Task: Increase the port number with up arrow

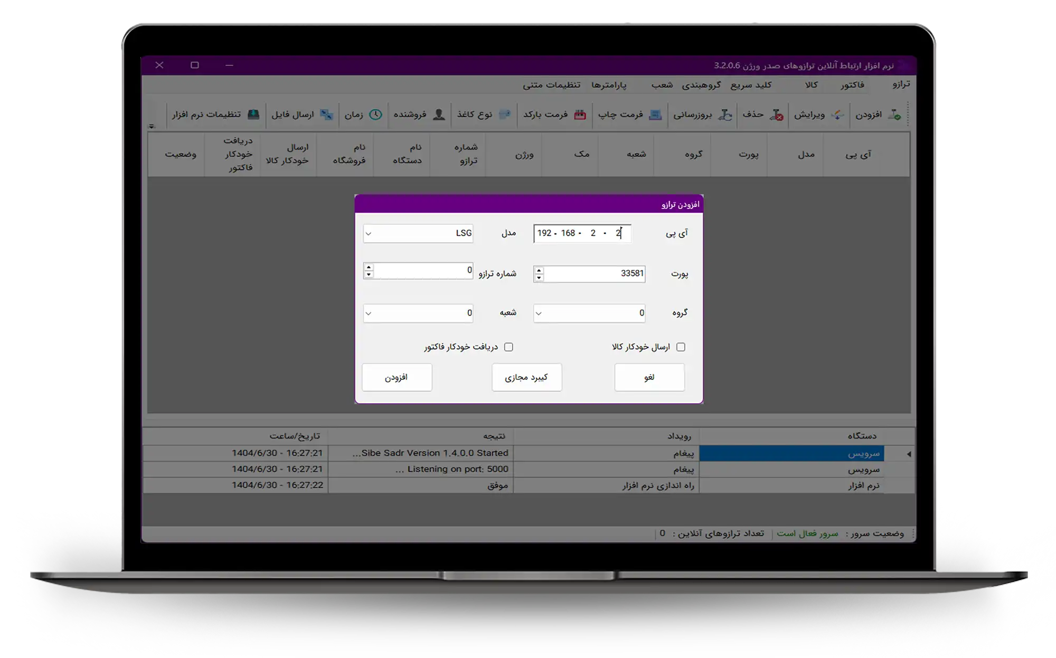Action: (x=539, y=270)
